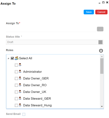This screenshot has width=109, height=118.
Task: Save the assignment
Action: tap(89, 12)
